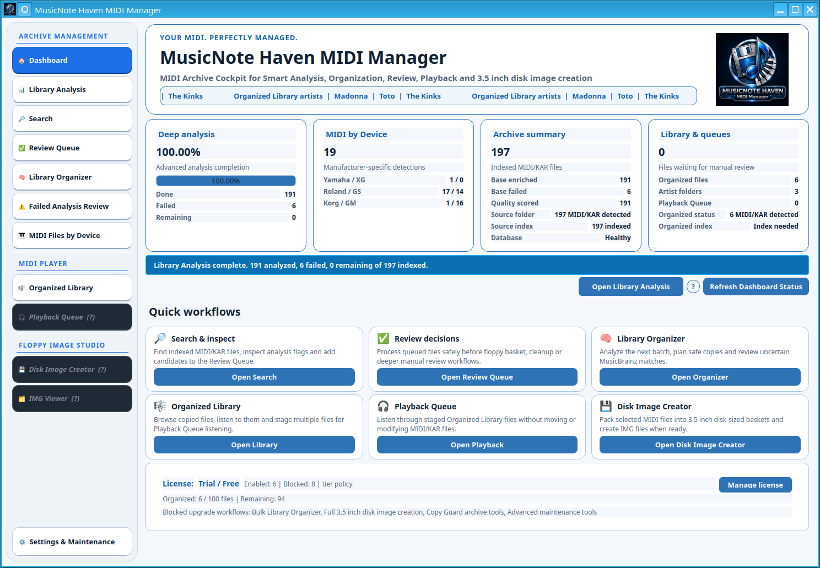Click the 'Index needed' value

pyautogui.click(x=776, y=226)
